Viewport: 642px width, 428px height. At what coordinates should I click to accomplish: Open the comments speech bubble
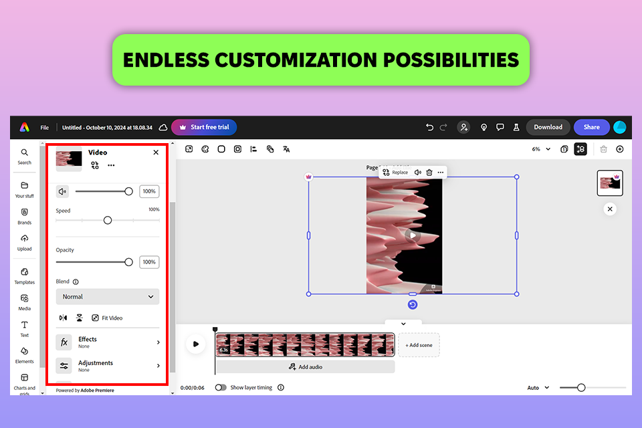coord(500,127)
